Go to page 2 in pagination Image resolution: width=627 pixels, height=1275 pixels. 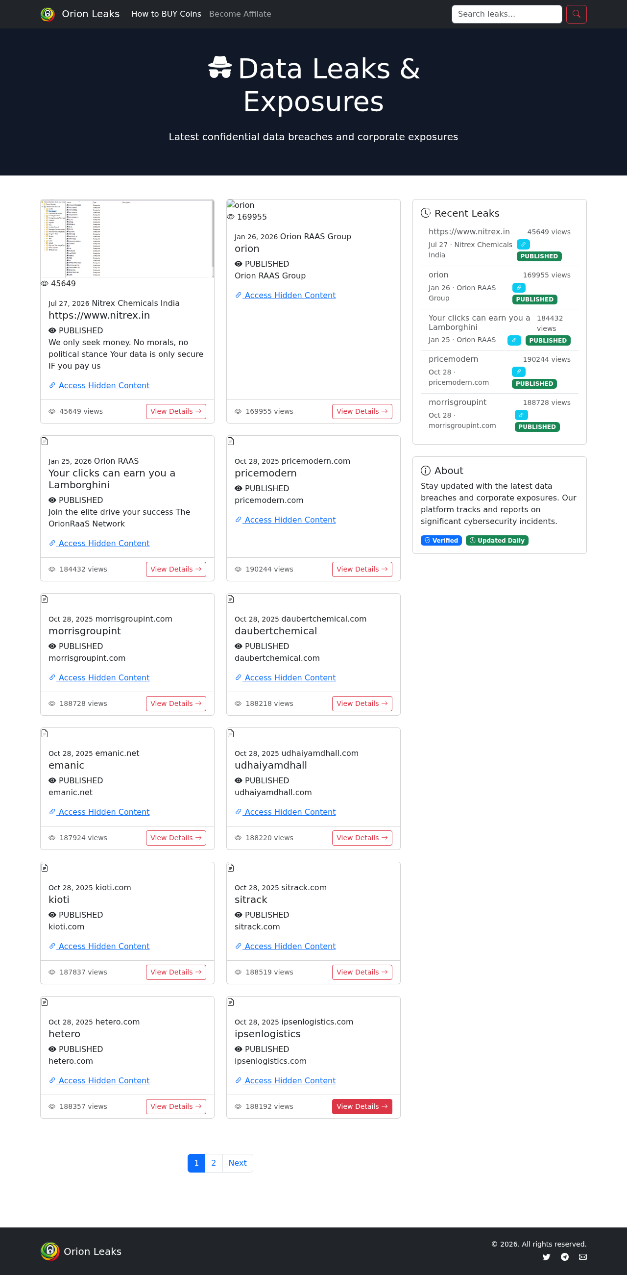214,1163
